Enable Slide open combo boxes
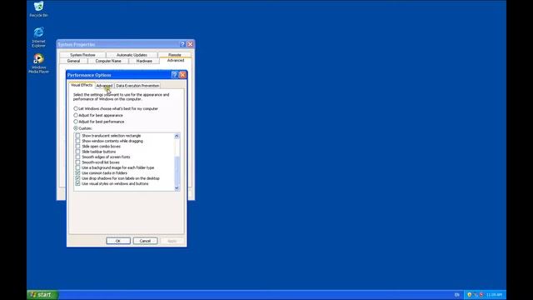Viewport: 533px width, 300px height. [x=77, y=147]
